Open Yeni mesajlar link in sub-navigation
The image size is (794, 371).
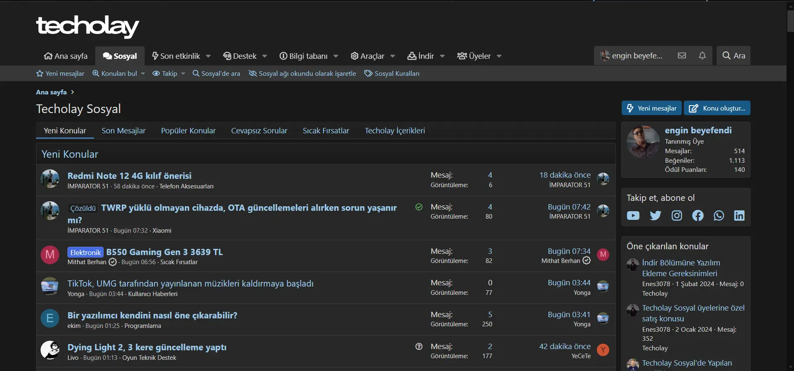pyautogui.click(x=60, y=74)
